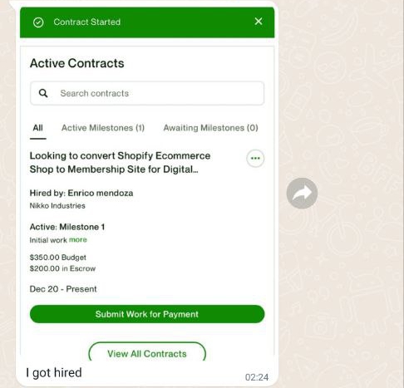This screenshot has width=404, height=388.
Task: Click the magnifying glass search icon
Action: tap(43, 93)
